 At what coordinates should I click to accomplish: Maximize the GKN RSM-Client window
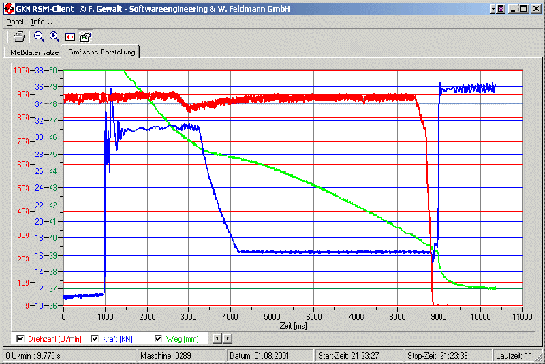(x=523, y=9)
